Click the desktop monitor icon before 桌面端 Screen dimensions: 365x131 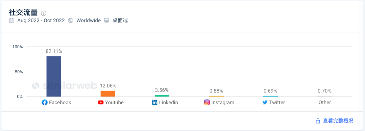tap(106, 21)
